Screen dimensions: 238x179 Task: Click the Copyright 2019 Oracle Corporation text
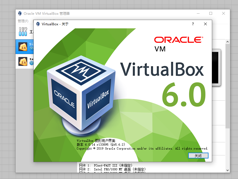(142, 148)
